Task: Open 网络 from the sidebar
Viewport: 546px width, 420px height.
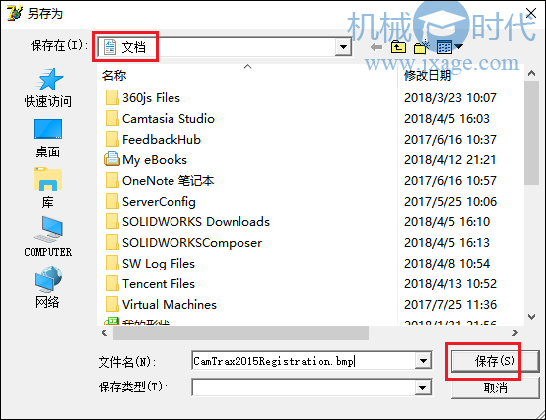Action: point(48,287)
